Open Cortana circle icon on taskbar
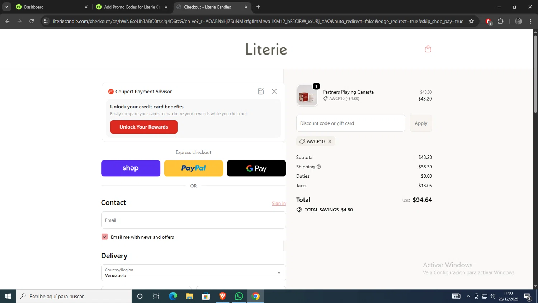Image resolution: width=538 pixels, height=303 pixels. 140,296
